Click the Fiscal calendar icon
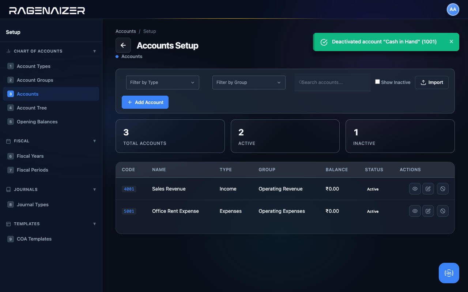This screenshot has height=292, width=468. pyautogui.click(x=8, y=141)
